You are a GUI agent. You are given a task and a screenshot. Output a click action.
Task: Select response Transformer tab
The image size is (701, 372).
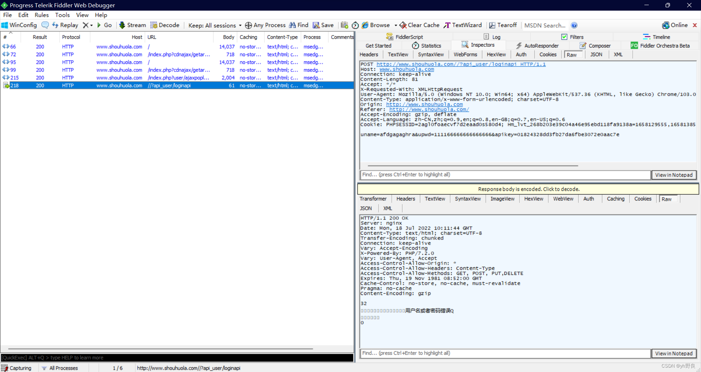click(373, 199)
